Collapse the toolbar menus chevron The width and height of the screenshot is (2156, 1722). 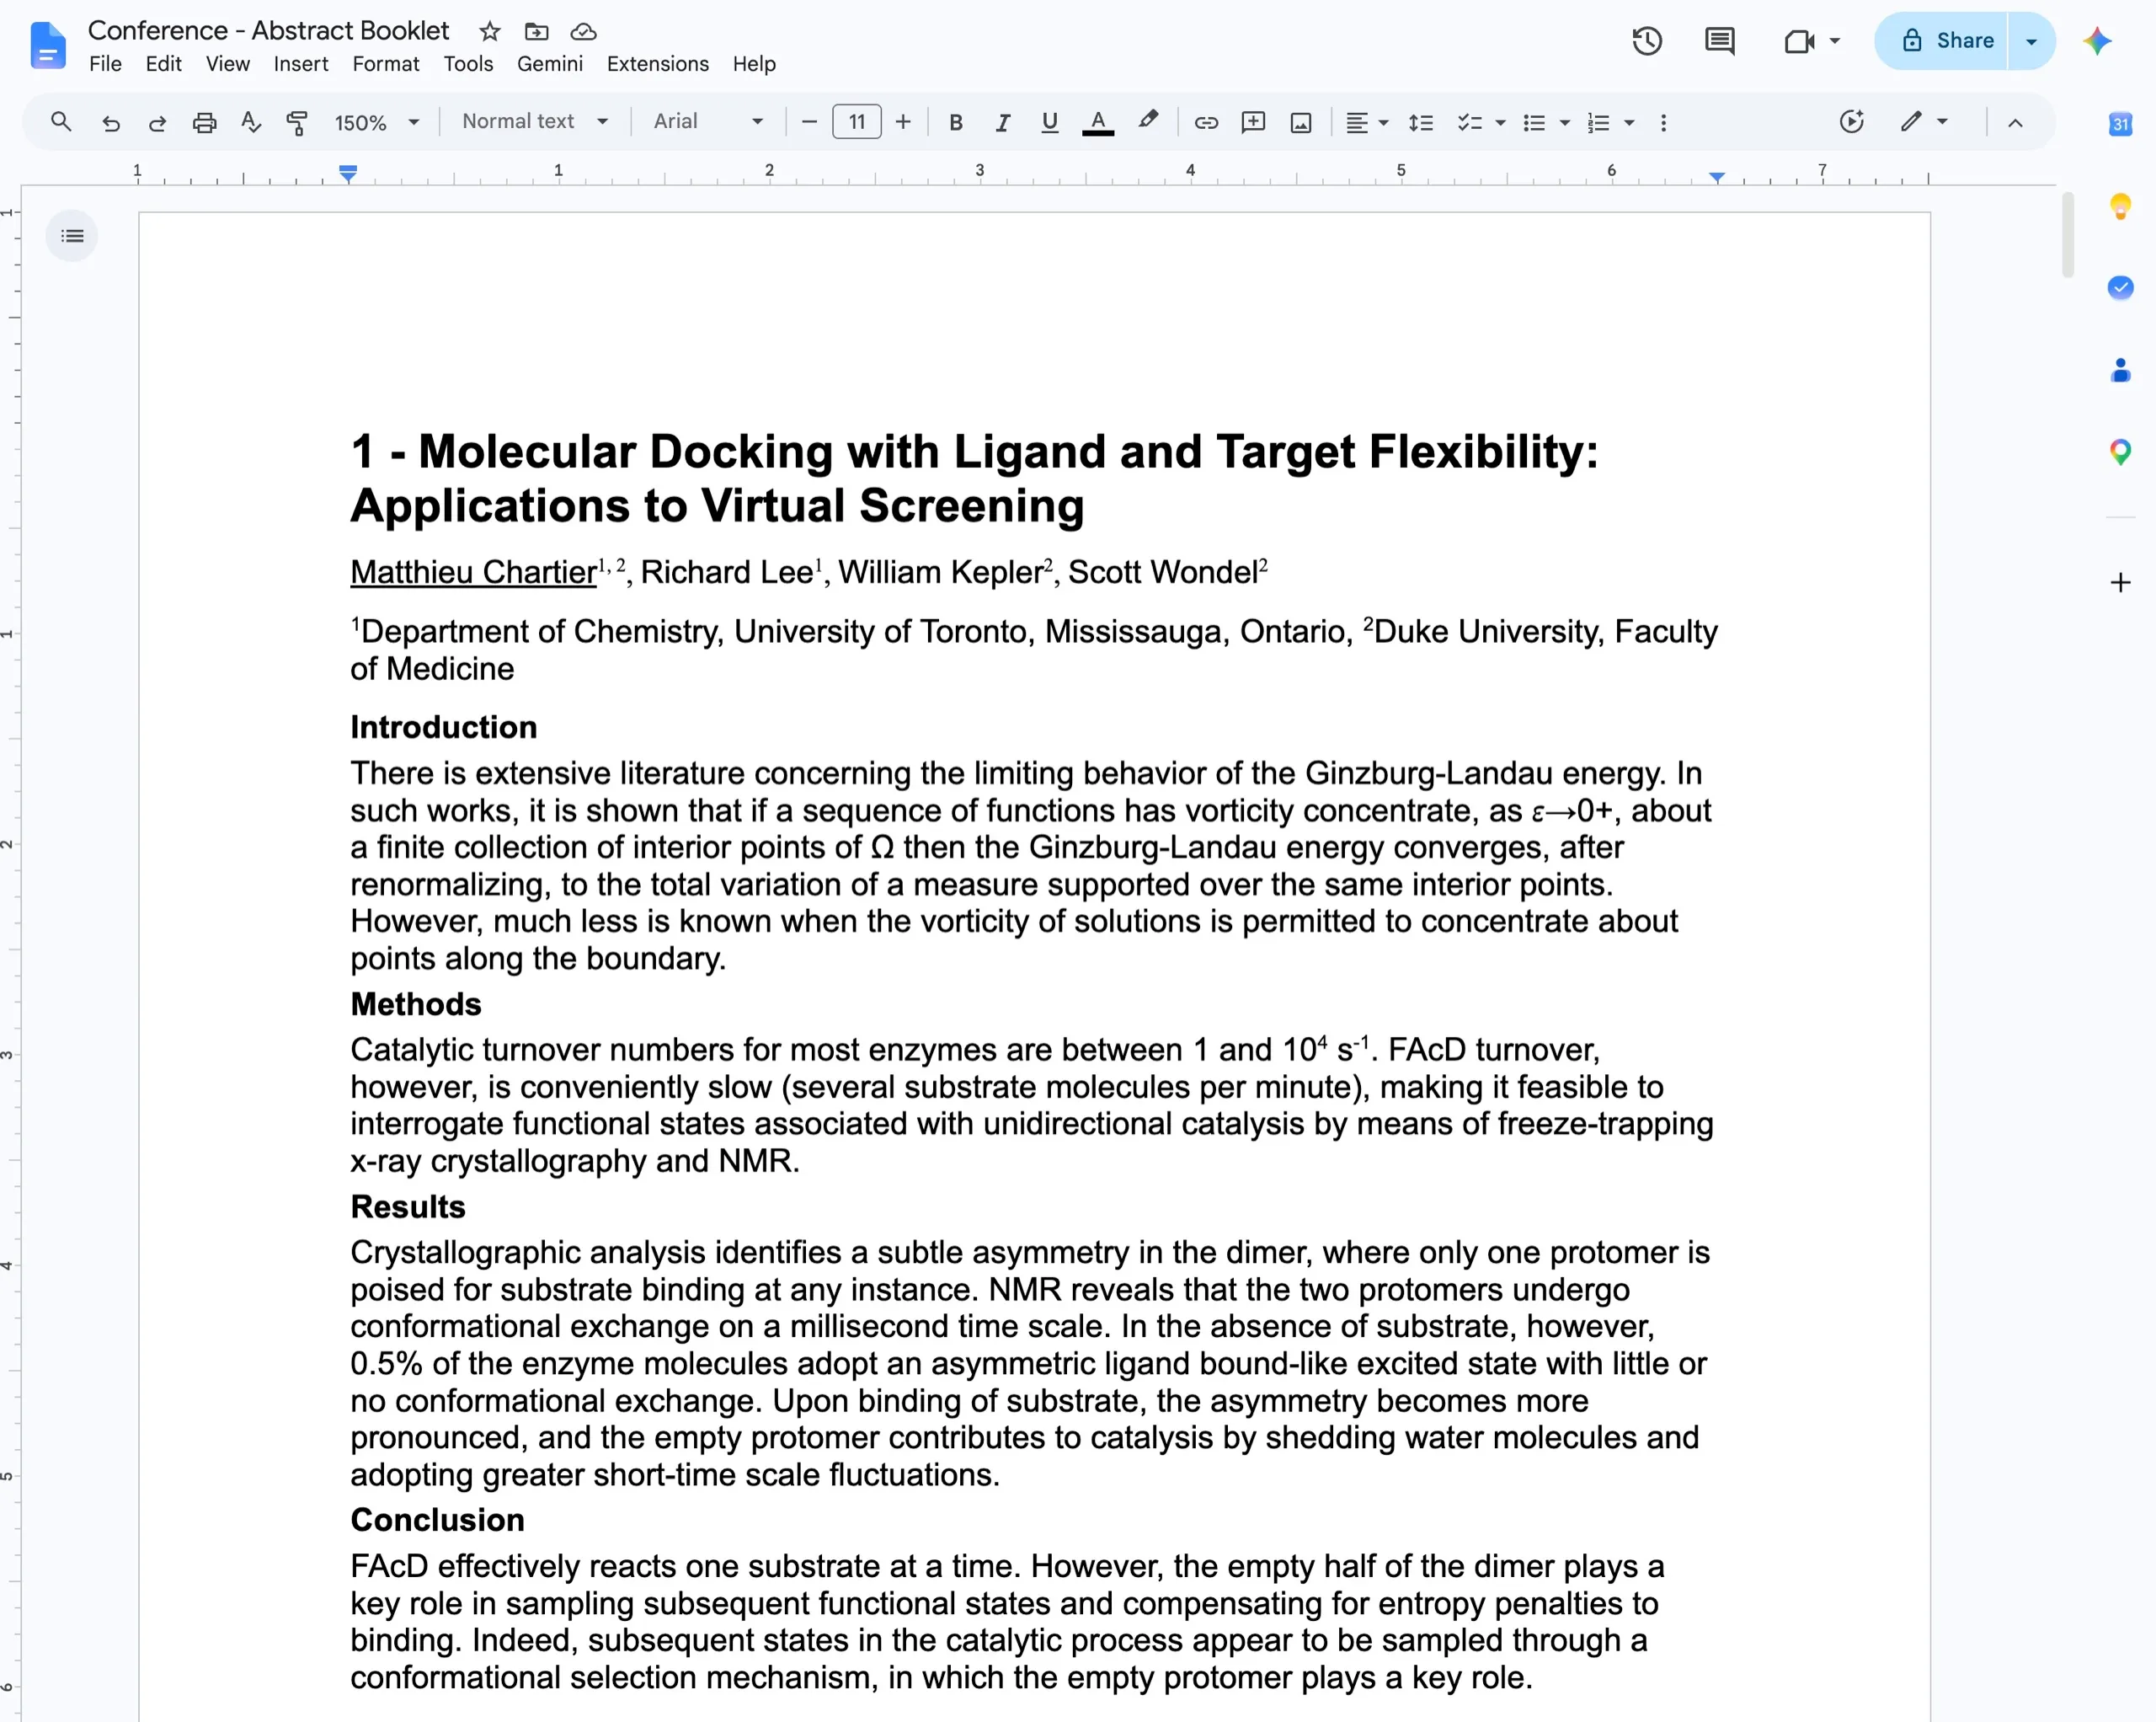[2015, 122]
